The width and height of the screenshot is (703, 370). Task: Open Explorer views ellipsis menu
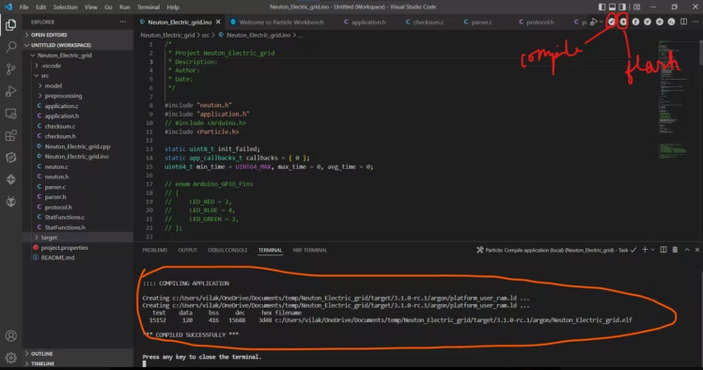[x=123, y=22]
